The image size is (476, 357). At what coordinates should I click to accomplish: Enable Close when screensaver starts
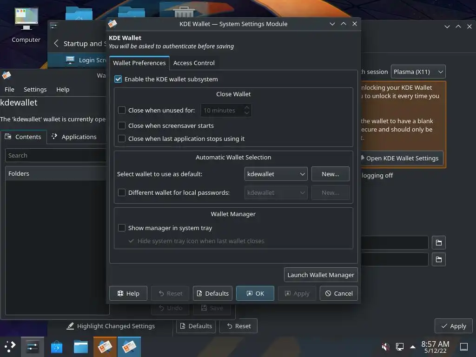point(122,126)
